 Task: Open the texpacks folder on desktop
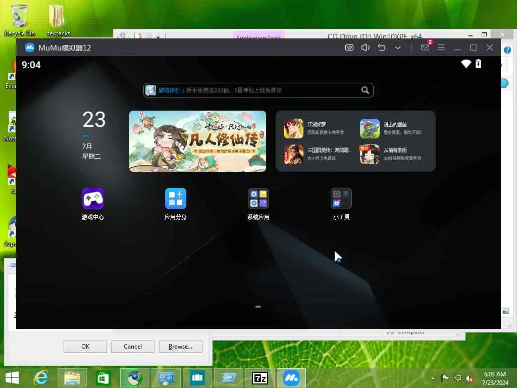point(59,20)
